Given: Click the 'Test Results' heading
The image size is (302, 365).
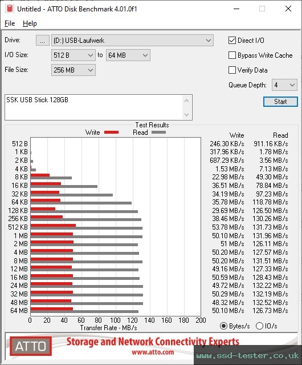Looking at the screenshot, I should coord(152,125).
